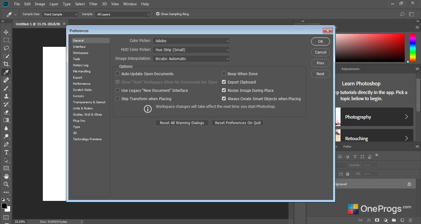The width and height of the screenshot is (421, 224).
Task: Click the create new layer icon
Action: [402, 220]
